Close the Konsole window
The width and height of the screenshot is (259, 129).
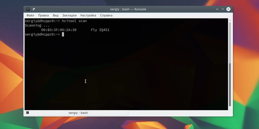click(x=228, y=9)
